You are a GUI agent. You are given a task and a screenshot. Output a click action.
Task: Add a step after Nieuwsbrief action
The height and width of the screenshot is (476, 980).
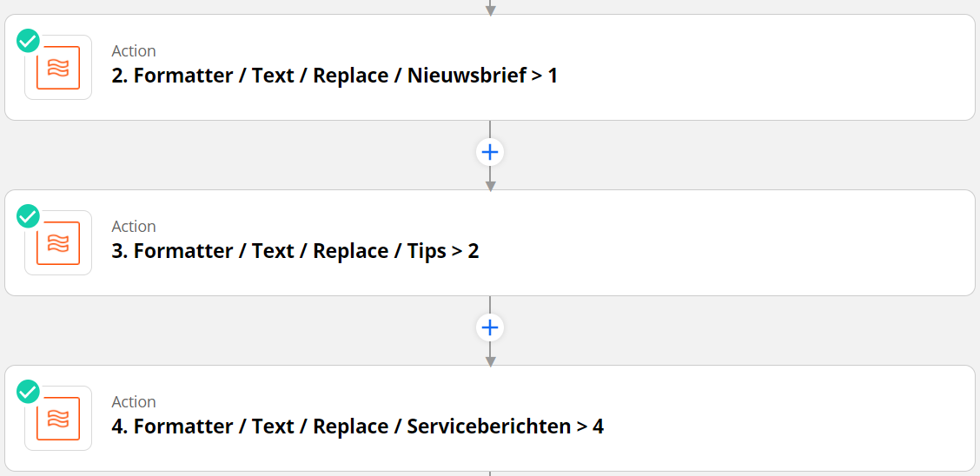click(x=490, y=152)
